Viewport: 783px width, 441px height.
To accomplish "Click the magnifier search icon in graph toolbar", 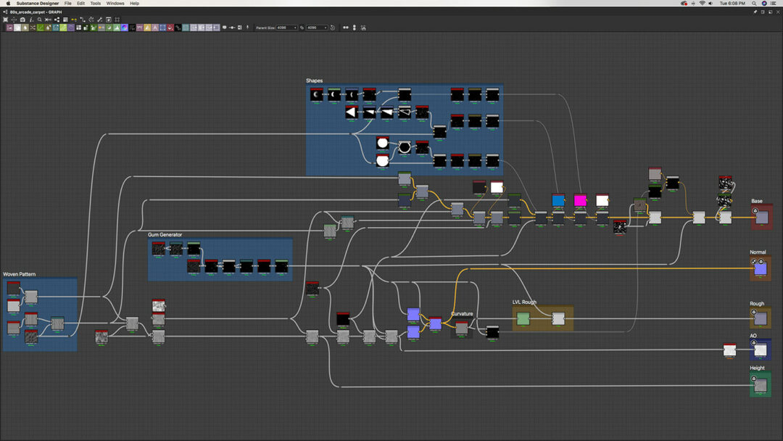I will click(x=39, y=20).
